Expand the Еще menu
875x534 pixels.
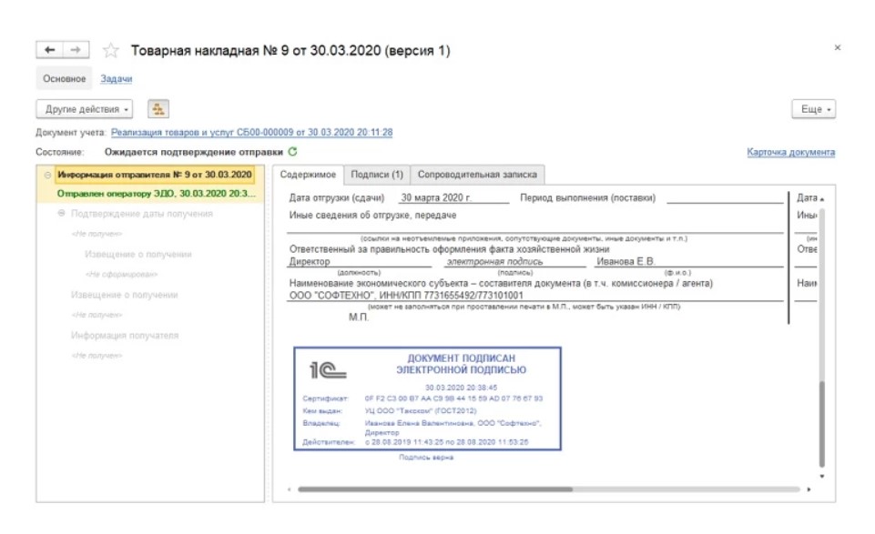tap(813, 109)
